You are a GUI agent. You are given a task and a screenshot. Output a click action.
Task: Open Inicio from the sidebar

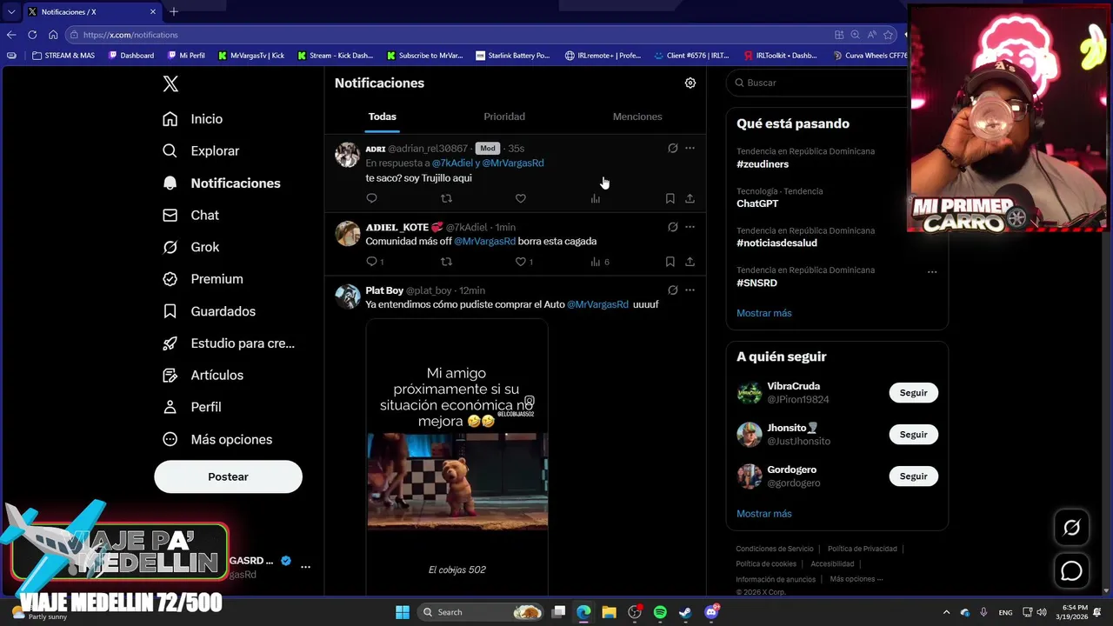click(x=193, y=119)
